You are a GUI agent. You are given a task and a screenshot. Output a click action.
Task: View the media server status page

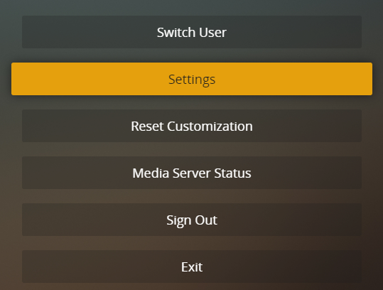pyautogui.click(x=192, y=173)
